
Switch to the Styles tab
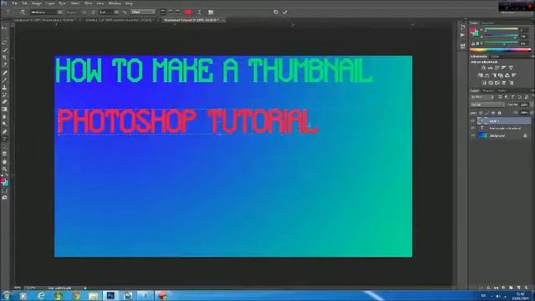(x=495, y=56)
